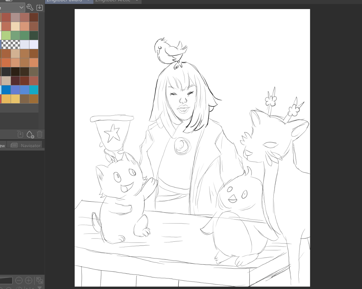Pick the cream color swatch
The width and height of the screenshot is (362, 289).
pos(16,26)
